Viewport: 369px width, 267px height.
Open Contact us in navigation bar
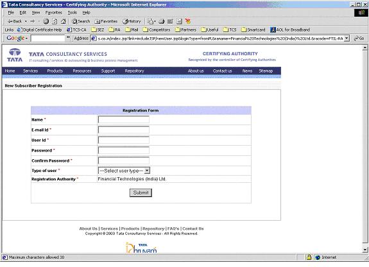pyautogui.click(x=223, y=71)
